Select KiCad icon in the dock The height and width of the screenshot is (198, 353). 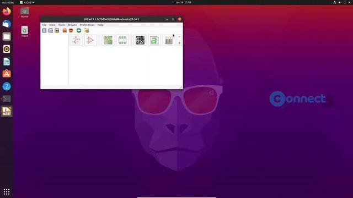(x=7, y=111)
